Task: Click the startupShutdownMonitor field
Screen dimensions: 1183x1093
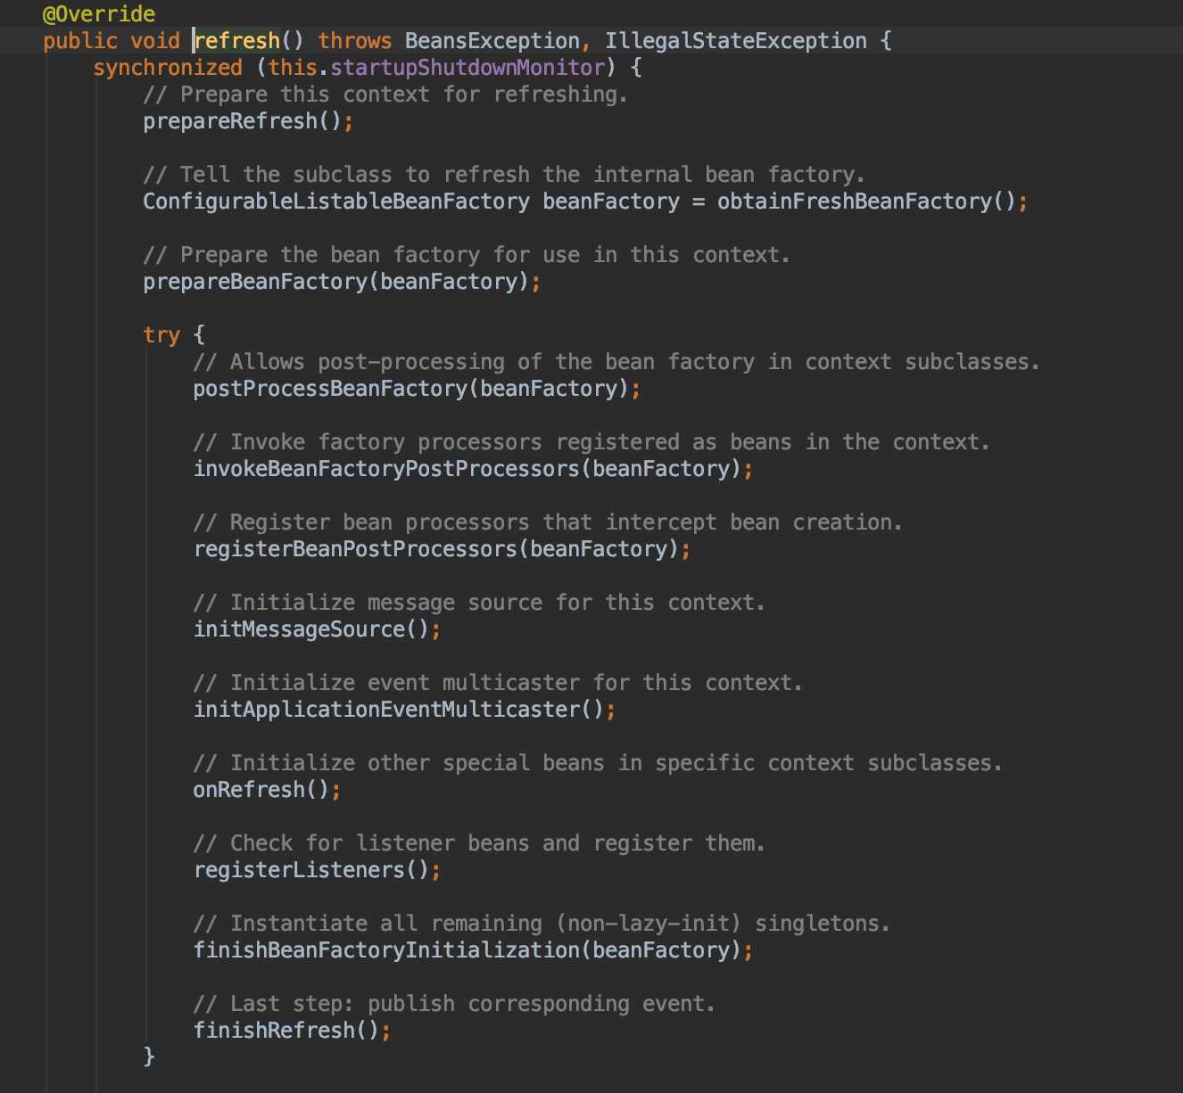Action: (x=467, y=68)
